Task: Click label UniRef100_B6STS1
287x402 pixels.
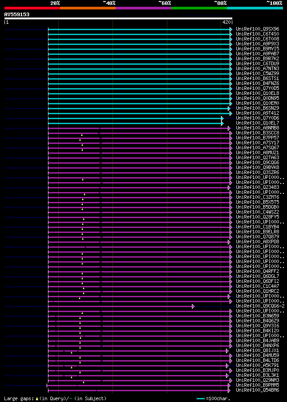Action: [257, 79]
